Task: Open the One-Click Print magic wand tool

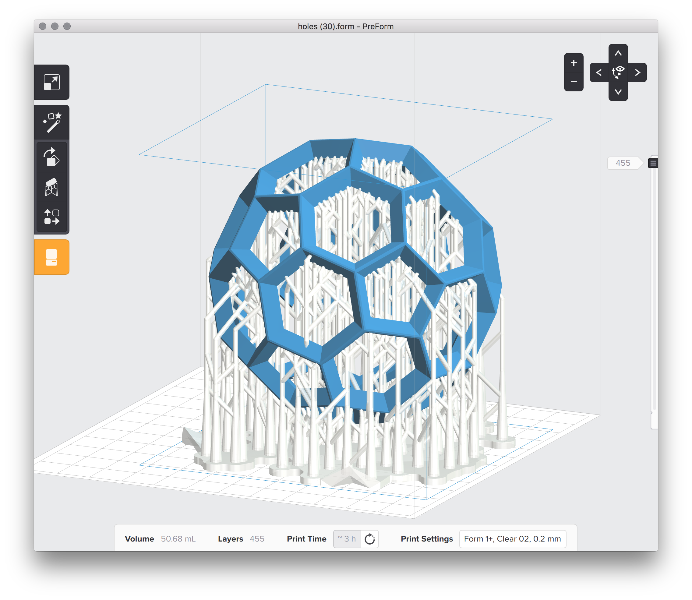Action: coord(53,122)
